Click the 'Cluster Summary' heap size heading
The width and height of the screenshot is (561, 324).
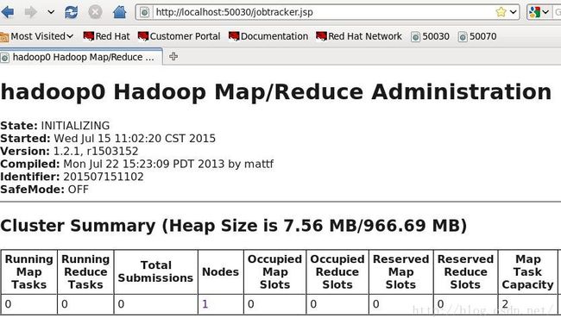(234, 226)
